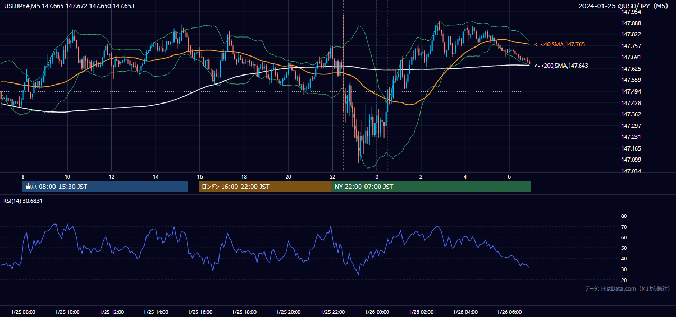
Task: Click the 1/25 10:00 bottom time label
Action: [x=67, y=312]
